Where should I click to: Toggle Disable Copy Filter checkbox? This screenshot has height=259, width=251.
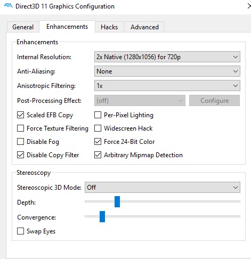pyautogui.click(x=20, y=155)
